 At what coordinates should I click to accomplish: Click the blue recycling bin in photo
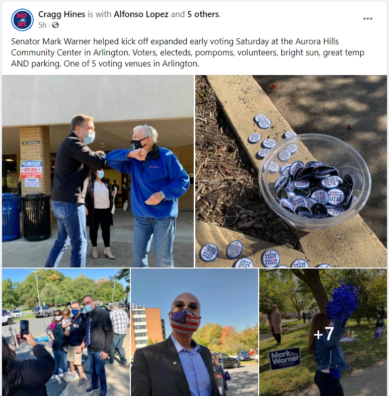pyautogui.click(x=11, y=217)
